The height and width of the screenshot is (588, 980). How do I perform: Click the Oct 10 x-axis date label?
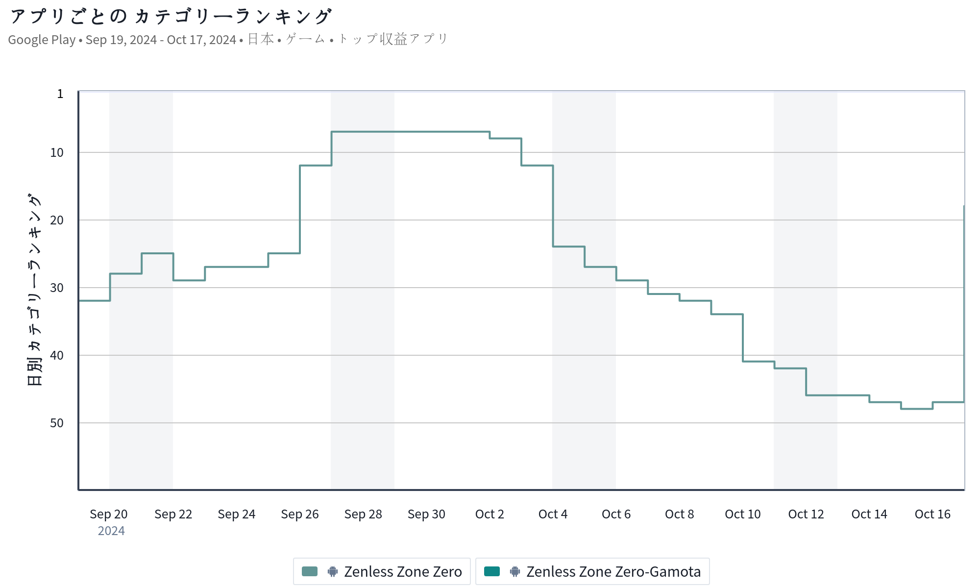pos(743,514)
